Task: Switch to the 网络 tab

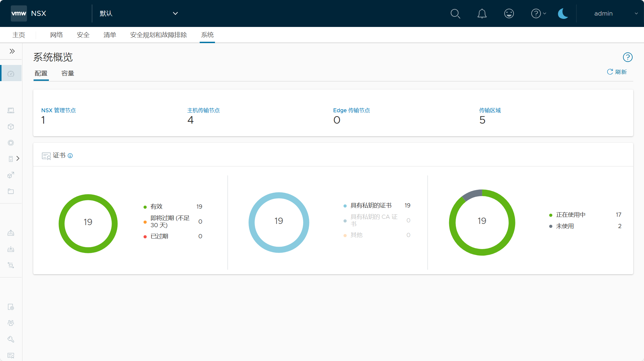Action: point(56,35)
